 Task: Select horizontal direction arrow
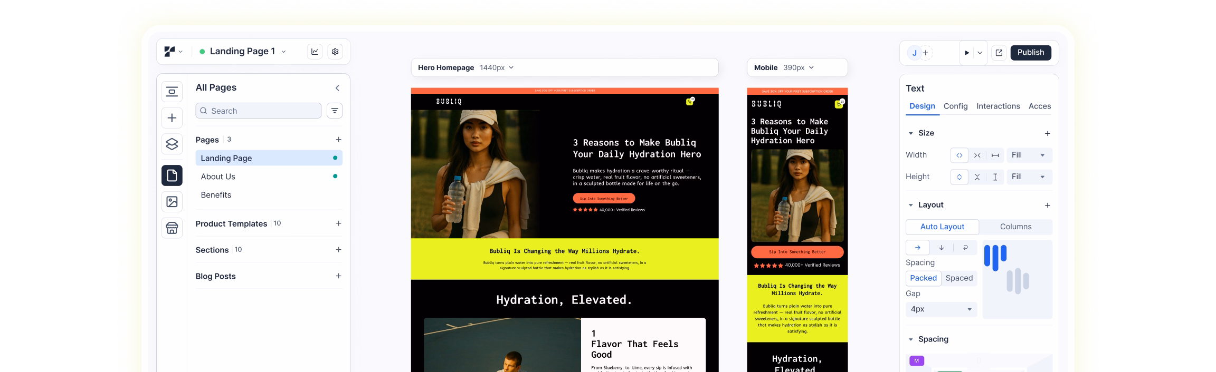[x=918, y=248]
